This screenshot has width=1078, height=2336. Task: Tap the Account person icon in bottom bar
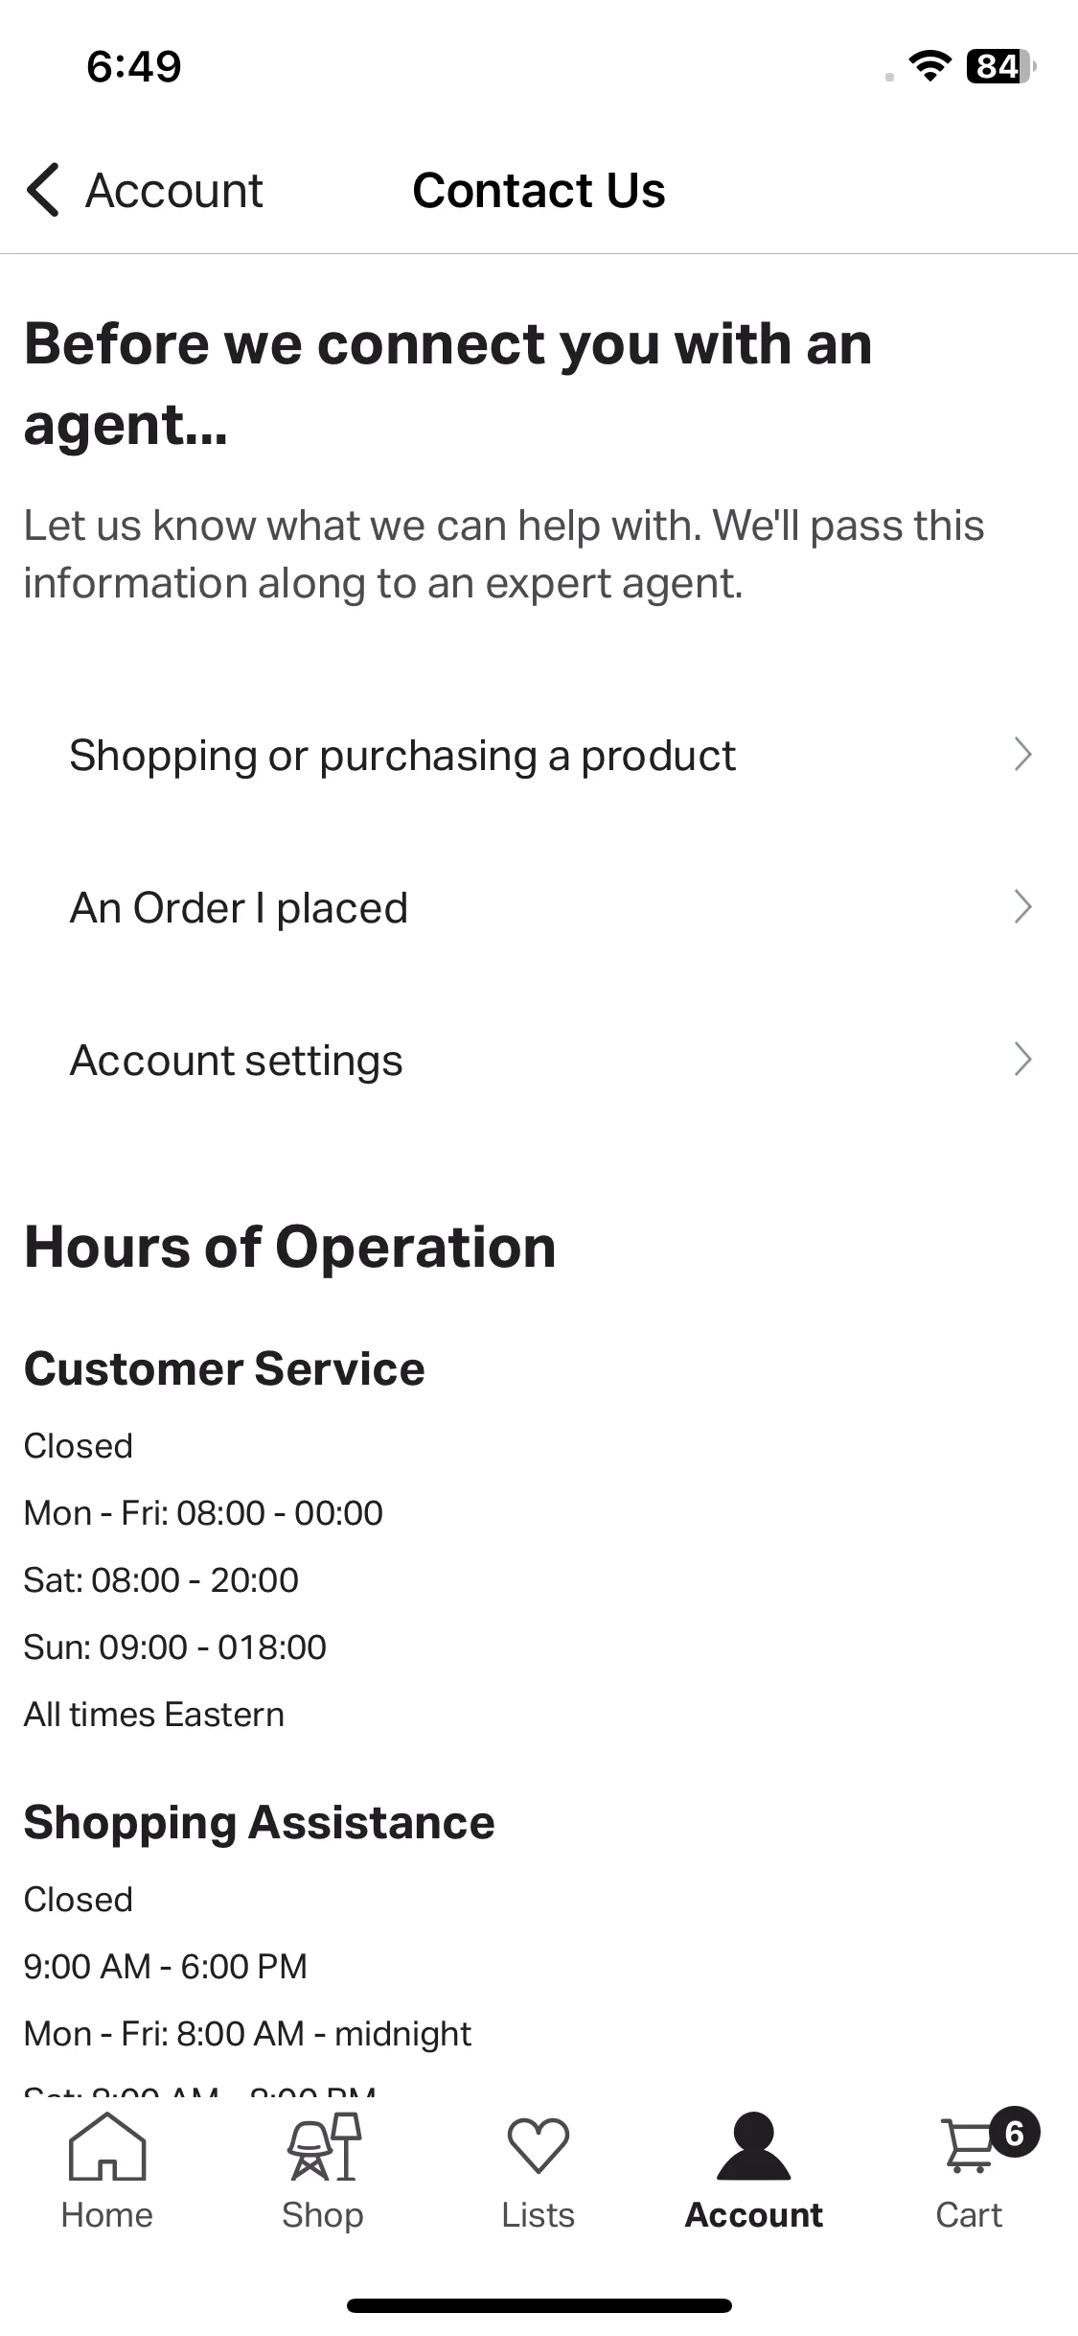point(754,2146)
